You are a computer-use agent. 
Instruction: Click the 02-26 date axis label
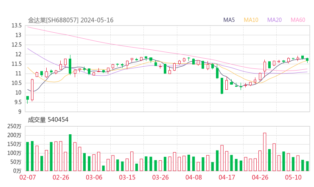click(x=61, y=177)
